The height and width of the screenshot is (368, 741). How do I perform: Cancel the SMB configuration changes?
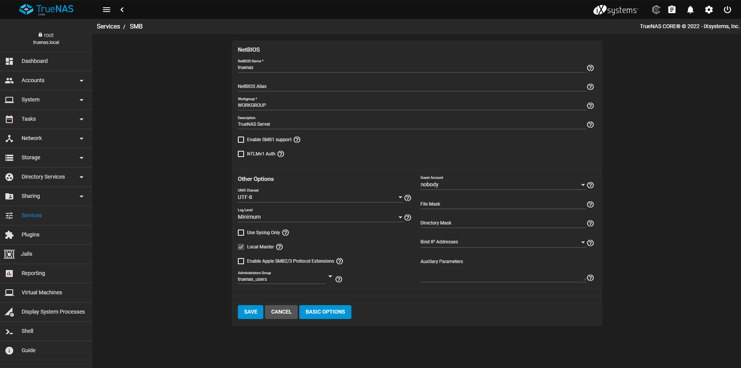pyautogui.click(x=281, y=312)
